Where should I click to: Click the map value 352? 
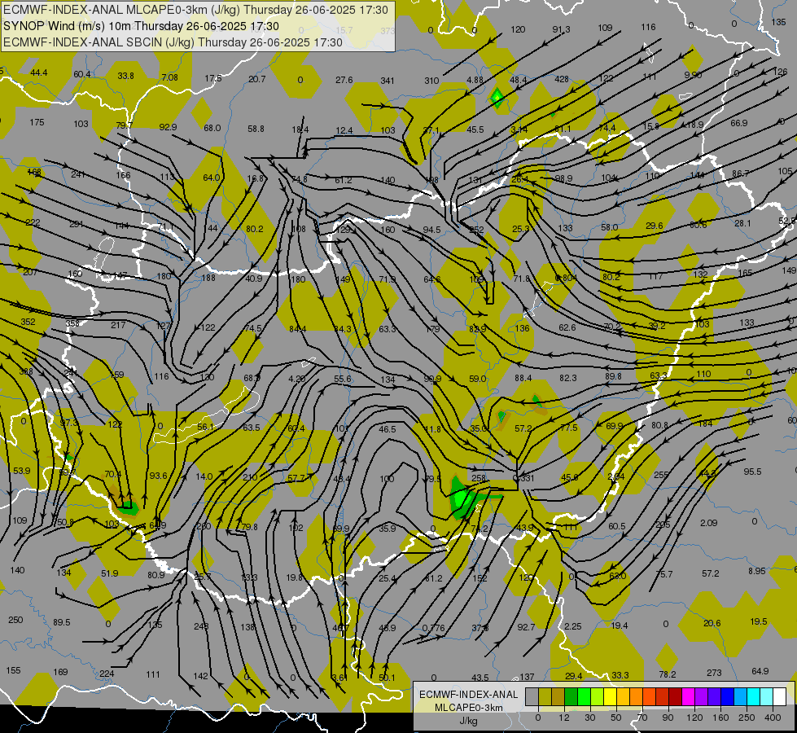[x=28, y=322]
